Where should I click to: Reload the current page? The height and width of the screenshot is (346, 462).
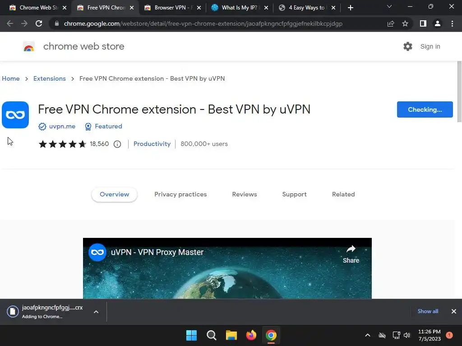click(39, 23)
